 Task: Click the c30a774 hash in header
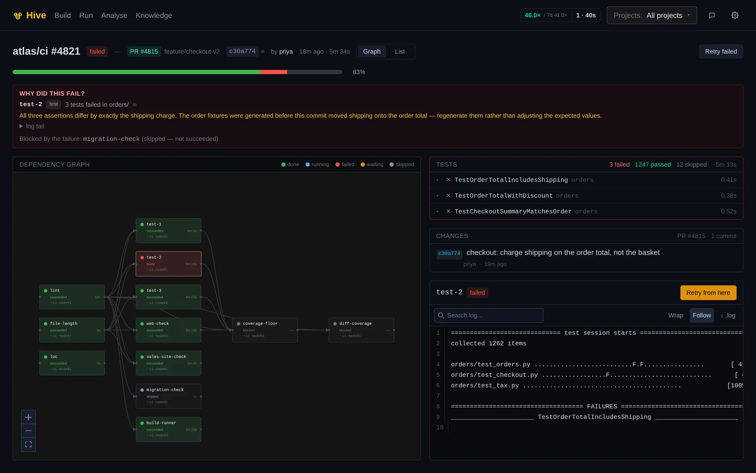click(x=242, y=52)
